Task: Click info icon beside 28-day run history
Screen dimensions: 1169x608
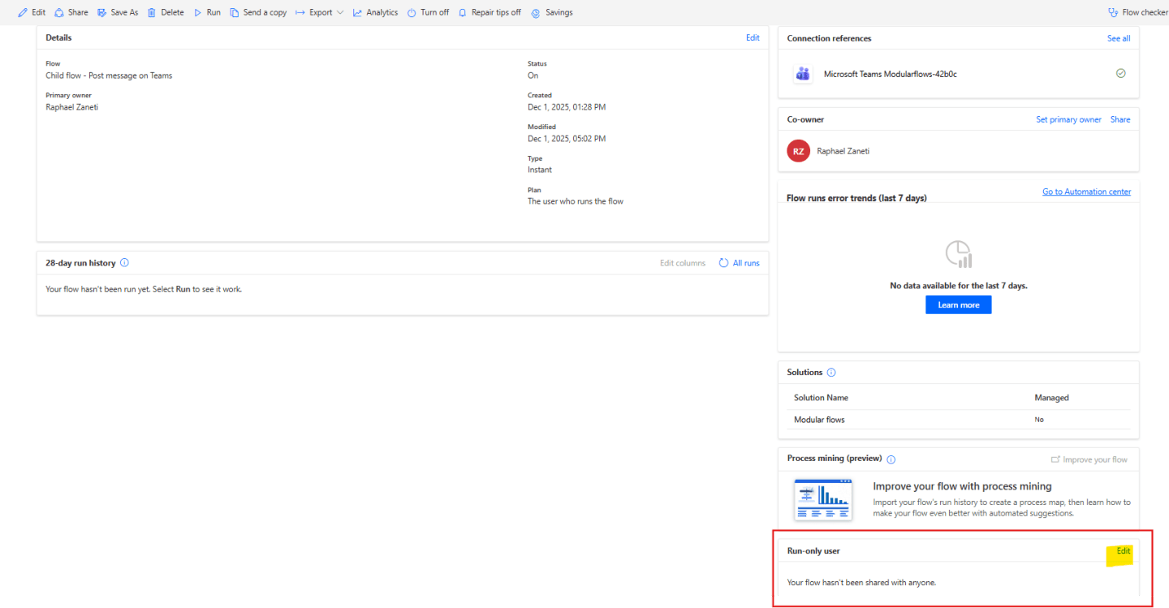Action: coord(124,263)
